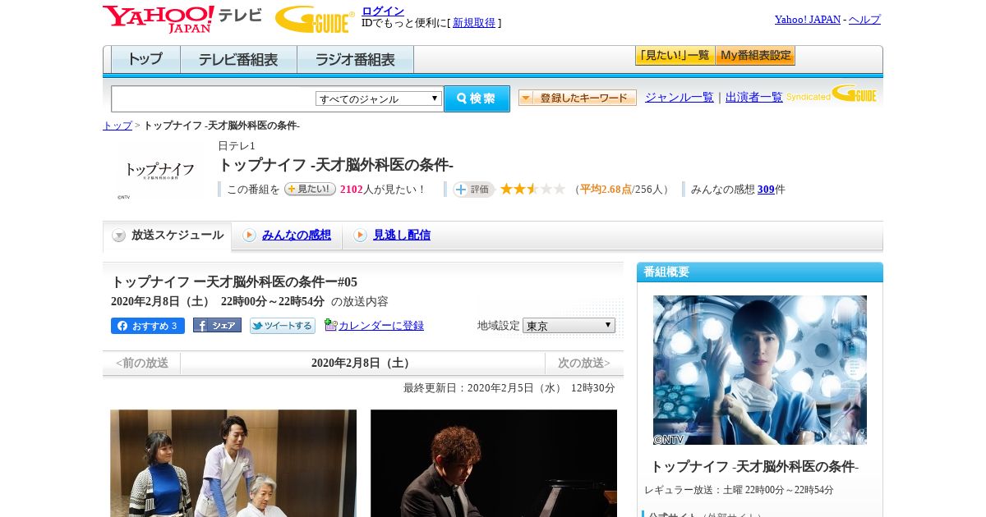
Task: Open the みんなの感想 tab
Action: pos(297,236)
